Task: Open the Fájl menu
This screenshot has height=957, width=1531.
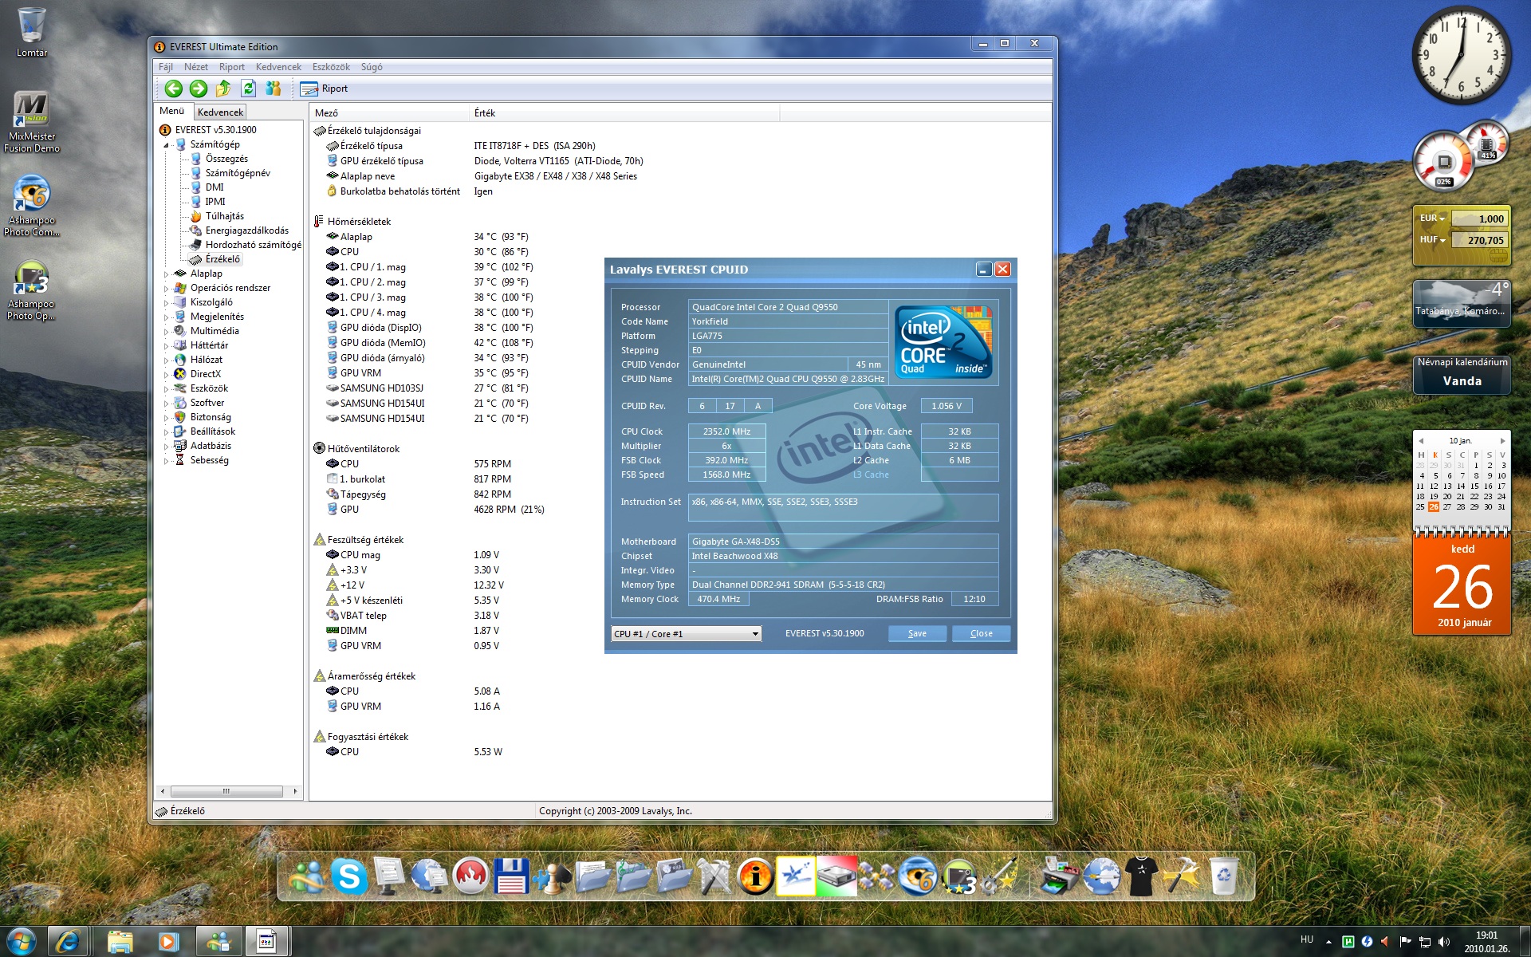Action: pos(166,67)
